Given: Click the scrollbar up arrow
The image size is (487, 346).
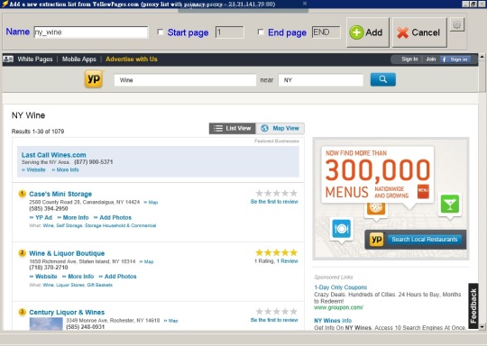Looking at the screenshot, I should click(482, 57).
